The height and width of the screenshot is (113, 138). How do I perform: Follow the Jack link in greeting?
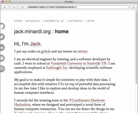pyautogui.click(x=35, y=44)
